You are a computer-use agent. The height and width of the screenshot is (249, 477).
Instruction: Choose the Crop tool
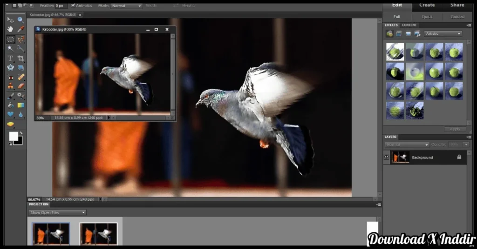(x=21, y=59)
